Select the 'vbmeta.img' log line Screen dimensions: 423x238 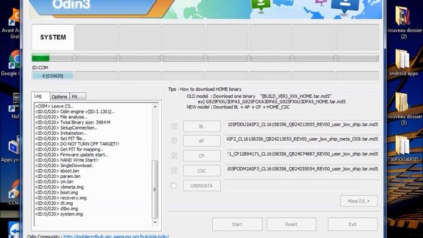click(x=59, y=187)
